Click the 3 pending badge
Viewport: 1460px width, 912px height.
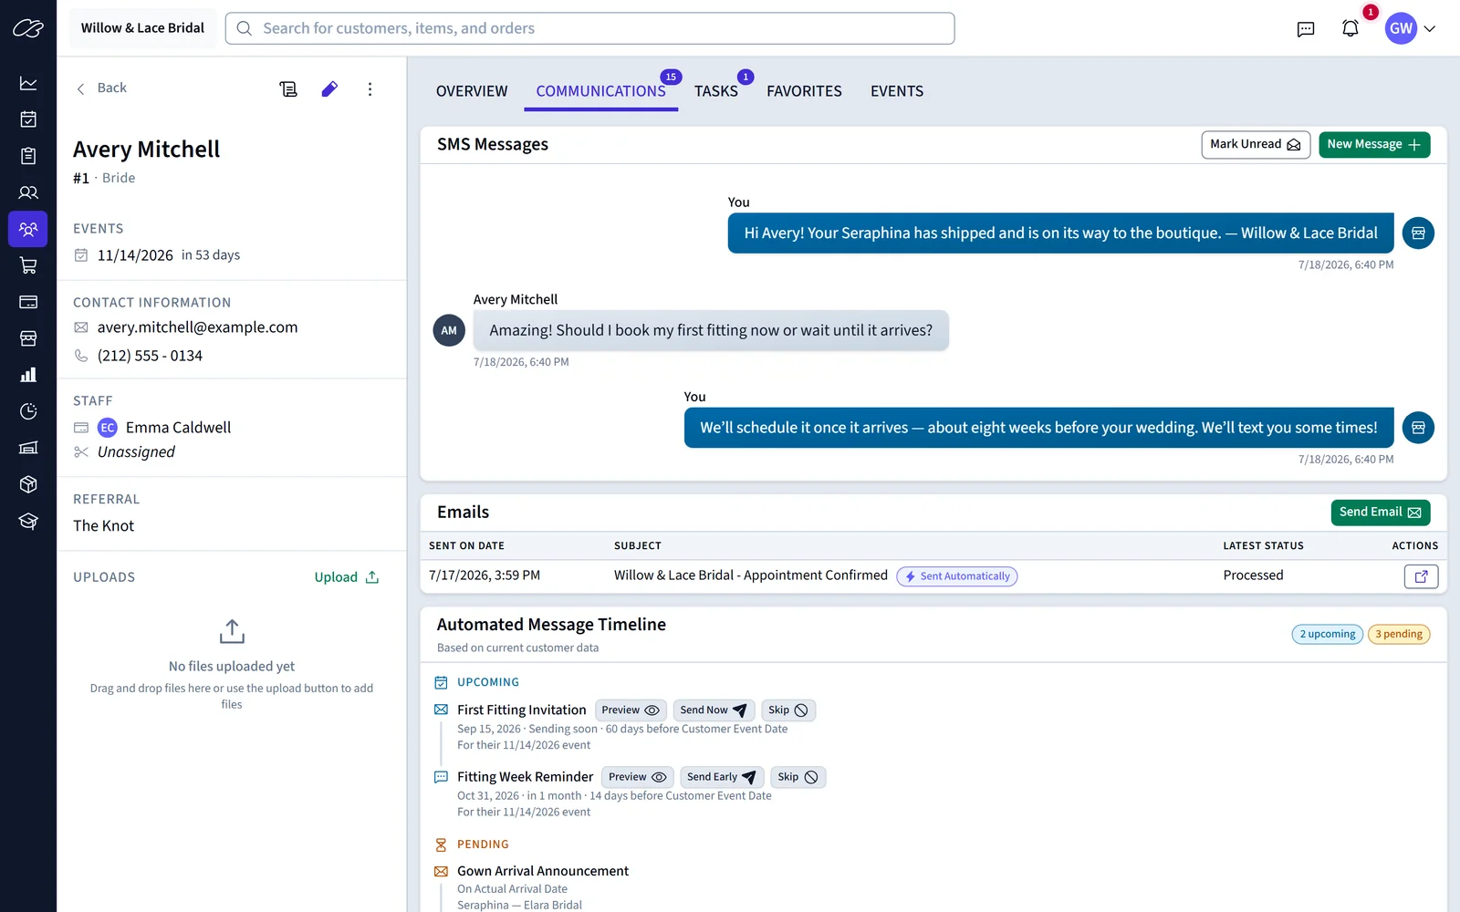click(x=1399, y=634)
